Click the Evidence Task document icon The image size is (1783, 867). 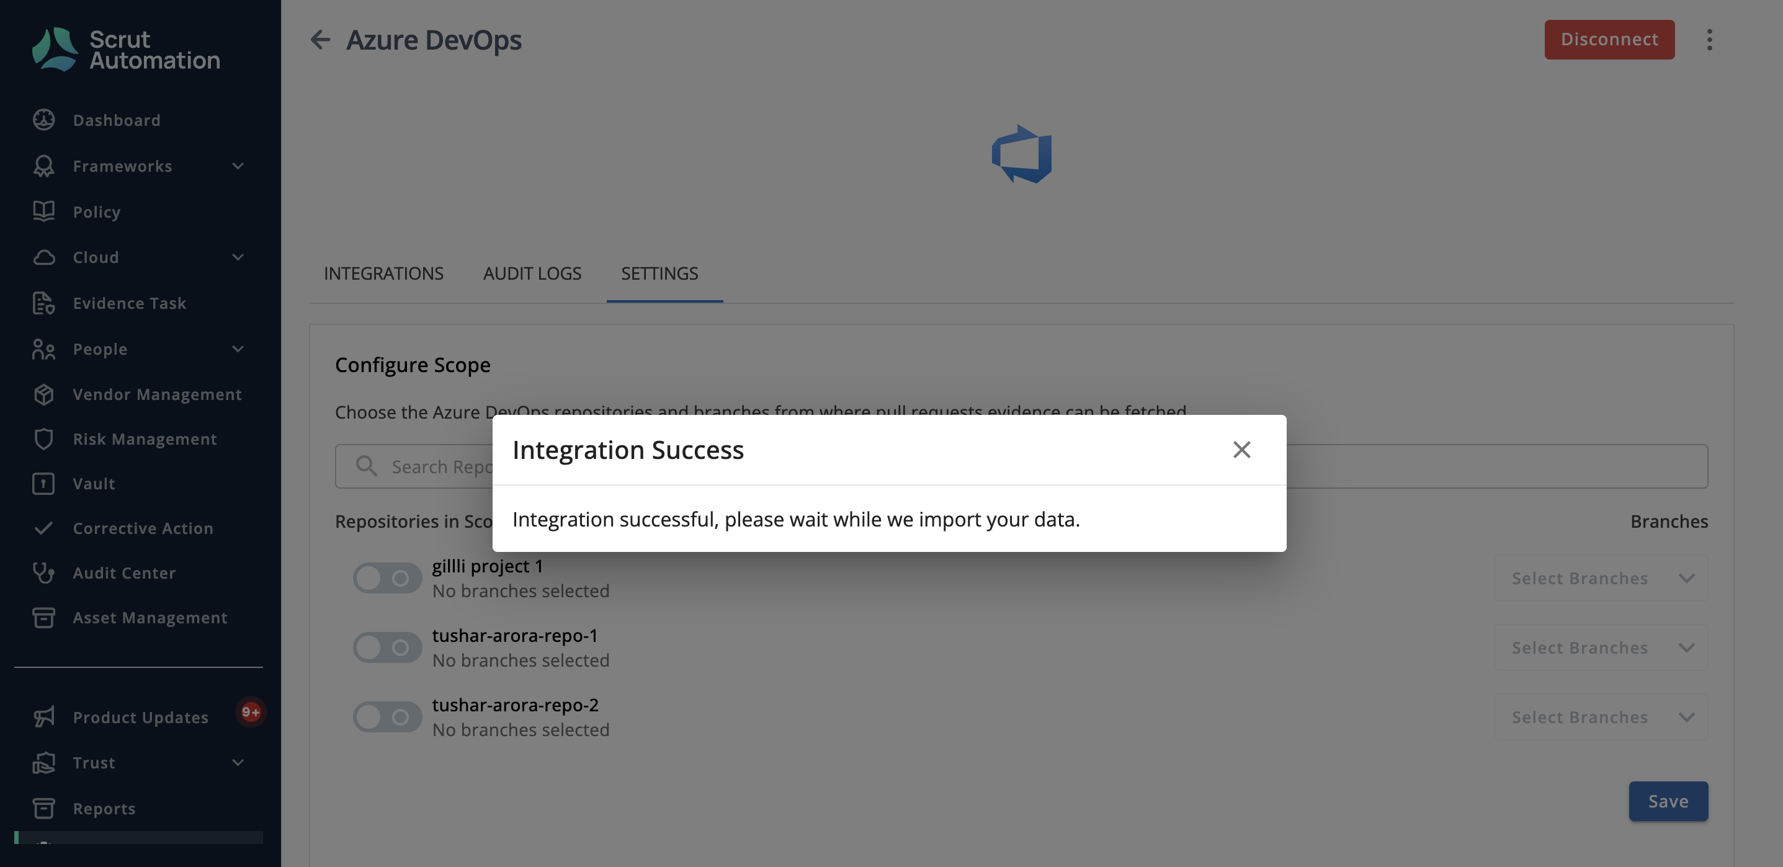(43, 303)
